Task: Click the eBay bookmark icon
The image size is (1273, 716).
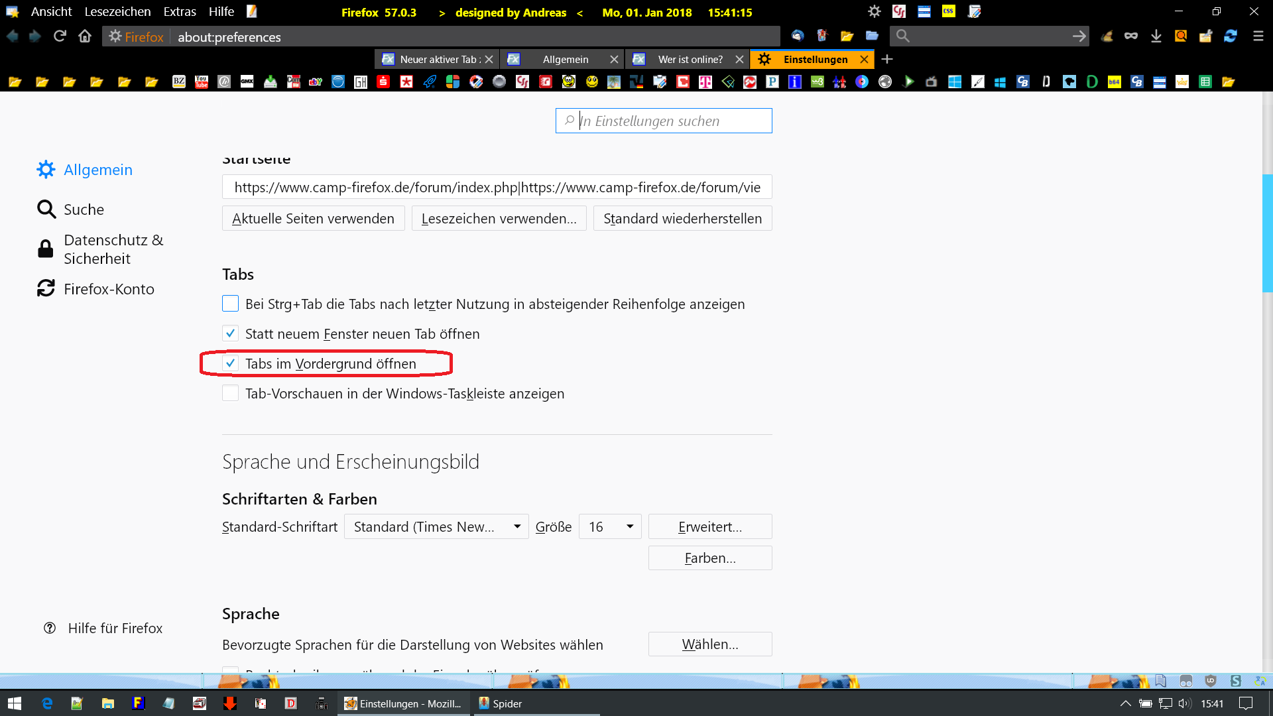Action: [x=316, y=82]
